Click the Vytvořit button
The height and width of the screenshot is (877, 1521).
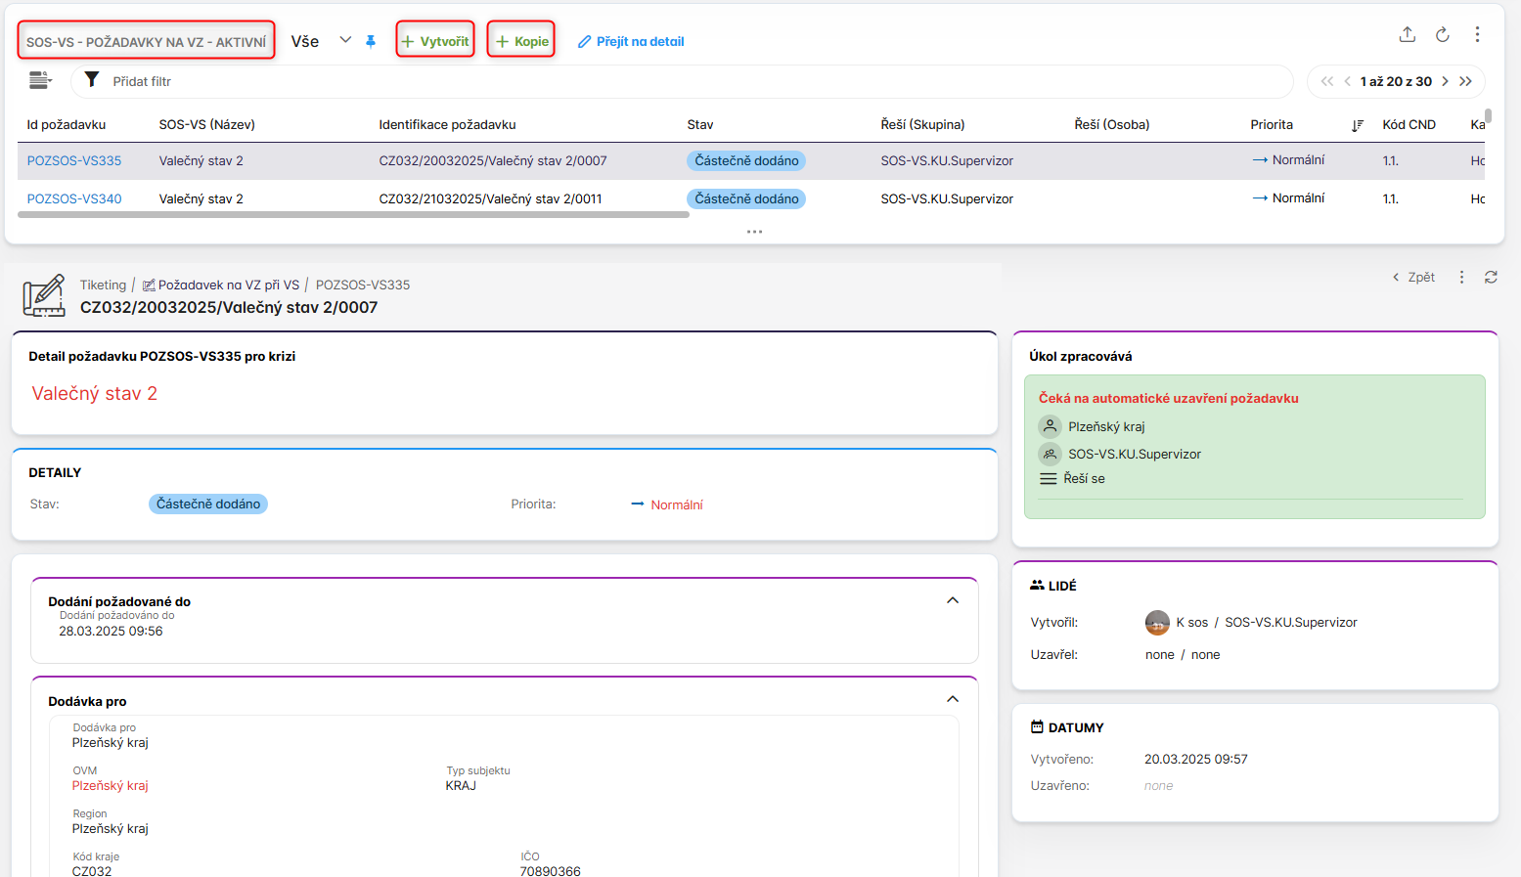[435, 41]
